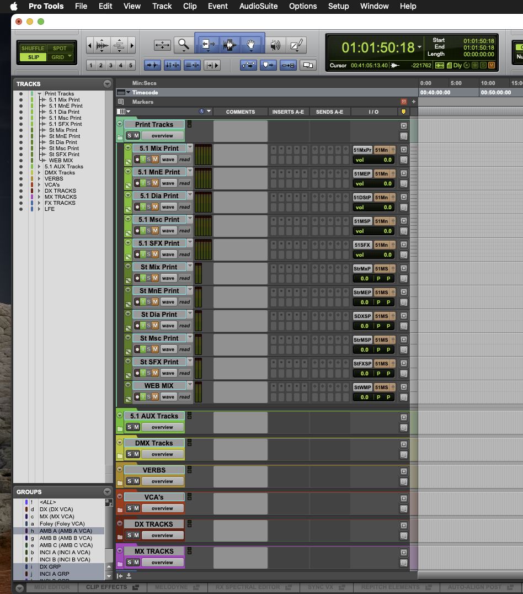Click the zoom in right arrow
This screenshot has height=594, width=523.
(132, 46)
